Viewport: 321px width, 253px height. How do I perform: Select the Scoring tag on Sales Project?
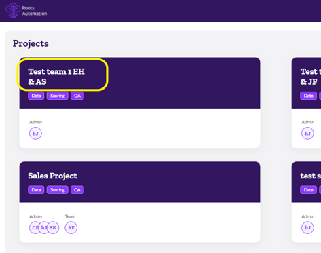[x=58, y=190]
